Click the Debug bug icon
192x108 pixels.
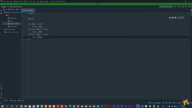coord(178,7)
